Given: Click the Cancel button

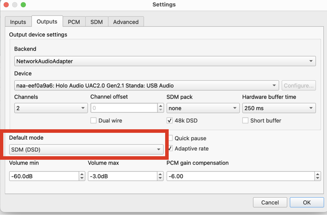Looking at the screenshot, I should 270,202.
